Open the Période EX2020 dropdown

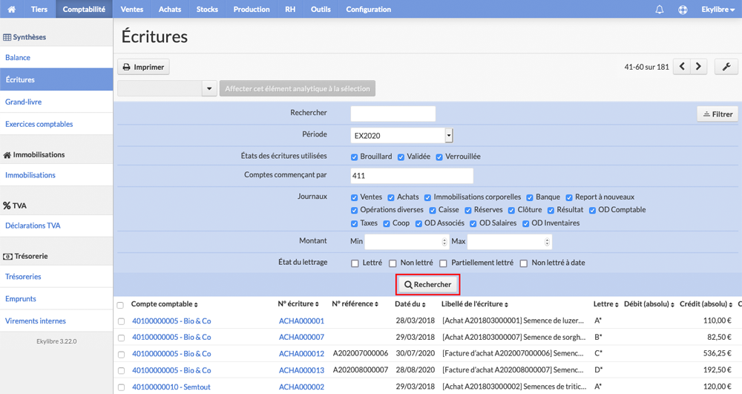tap(401, 135)
